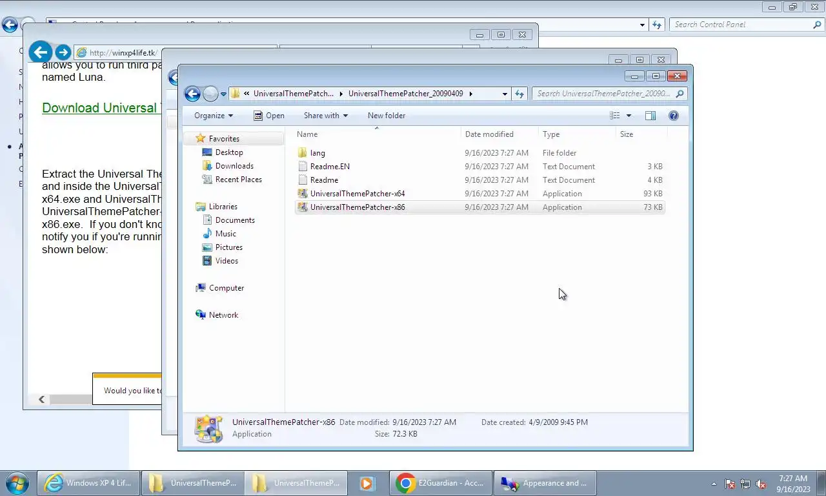Click the large file icon in details pane
Screen dimensions: 826x496
[x=208, y=428]
